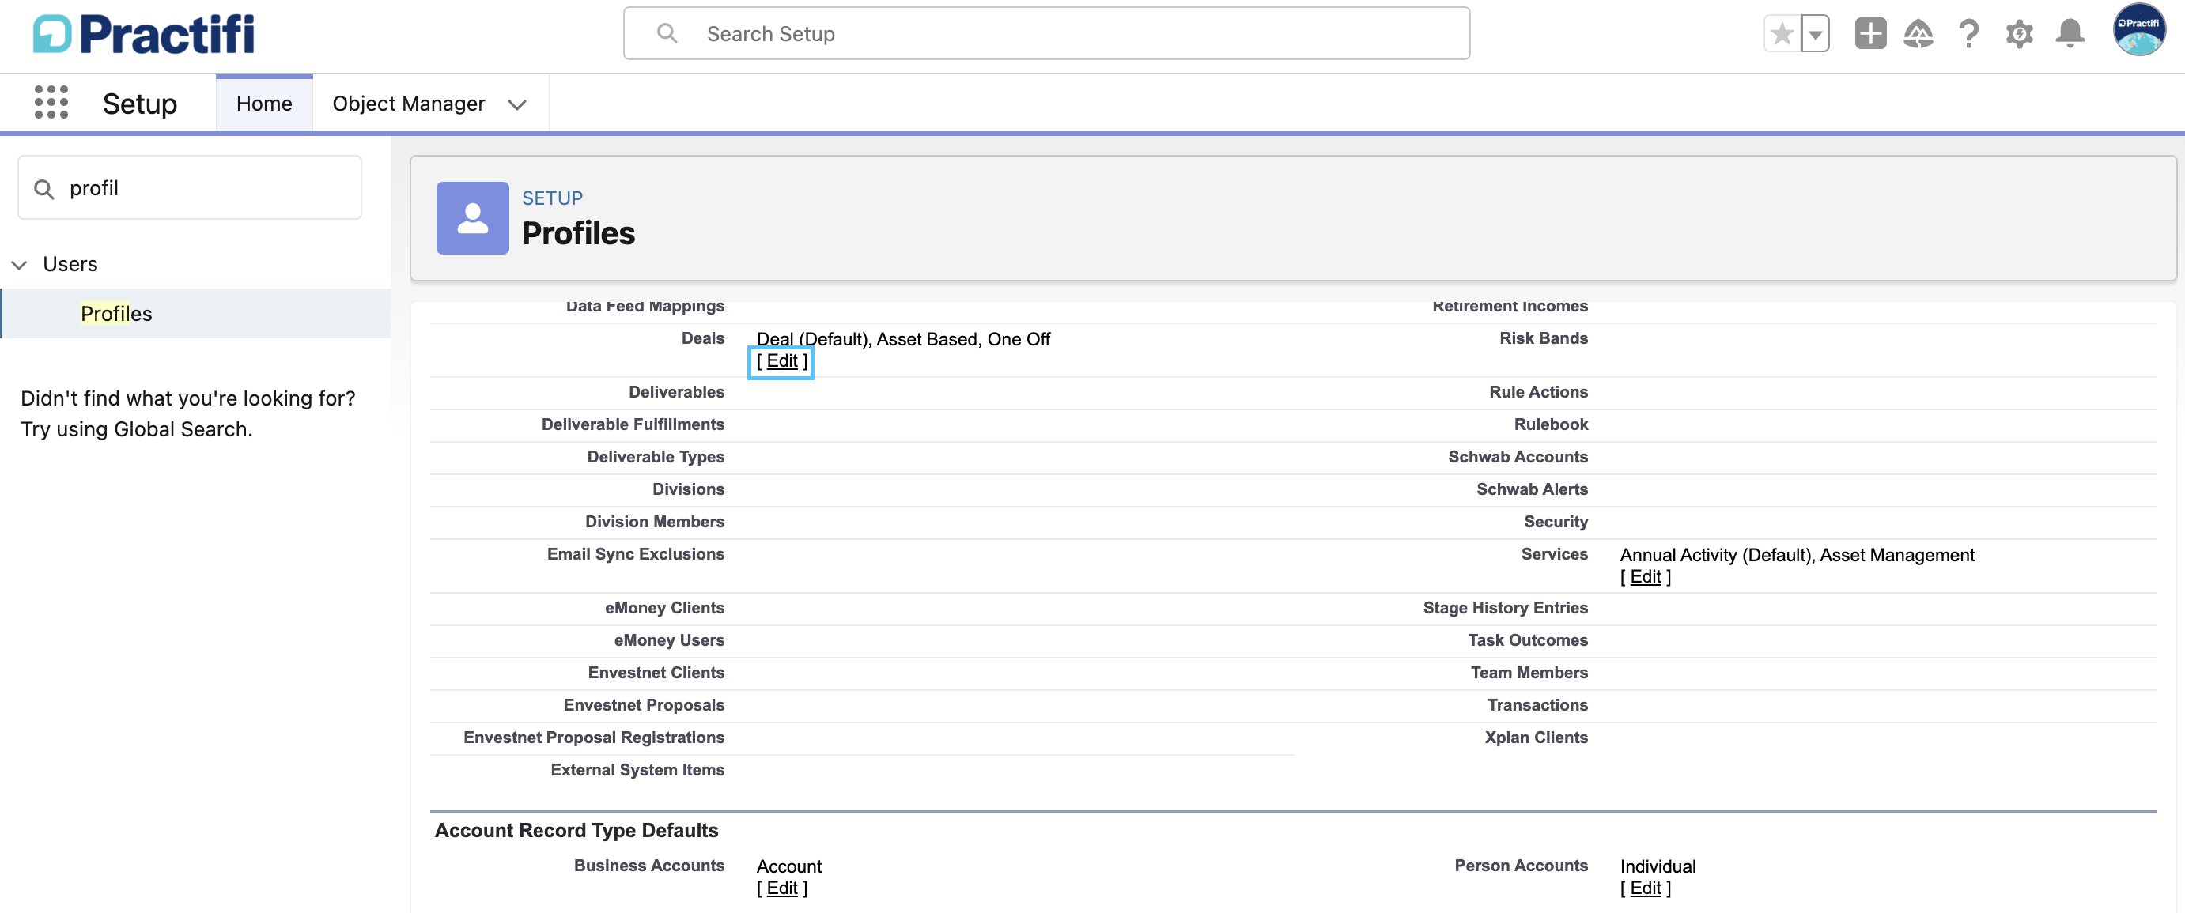Open the Trailhead guidance icon
Viewport: 2185px width, 913px height.
[1918, 34]
